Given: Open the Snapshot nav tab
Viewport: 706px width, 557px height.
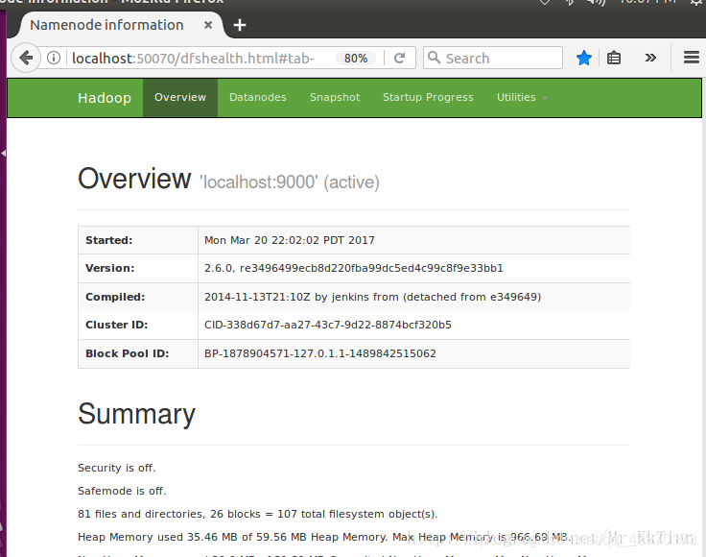Looking at the screenshot, I should tap(335, 97).
